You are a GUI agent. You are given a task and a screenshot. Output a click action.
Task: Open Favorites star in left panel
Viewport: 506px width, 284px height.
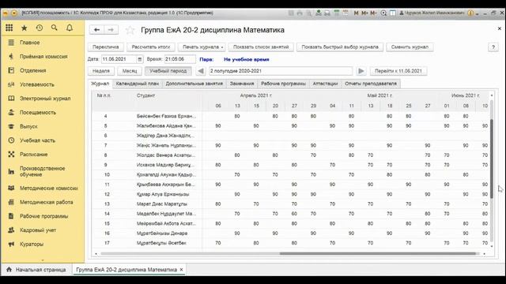coord(25,28)
